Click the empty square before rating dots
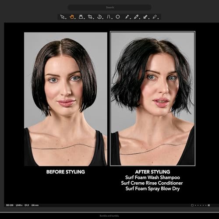 [192, 205]
